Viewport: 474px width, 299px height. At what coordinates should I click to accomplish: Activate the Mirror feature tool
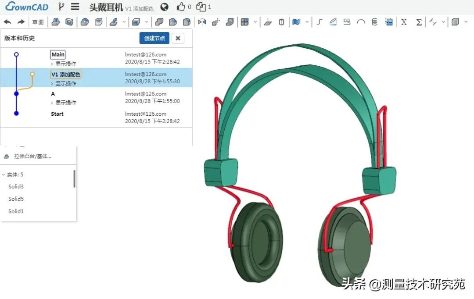(202, 21)
